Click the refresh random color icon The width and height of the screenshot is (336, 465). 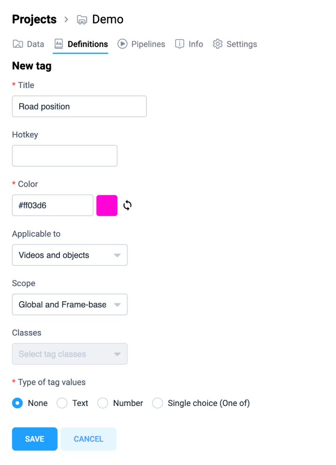click(x=127, y=205)
